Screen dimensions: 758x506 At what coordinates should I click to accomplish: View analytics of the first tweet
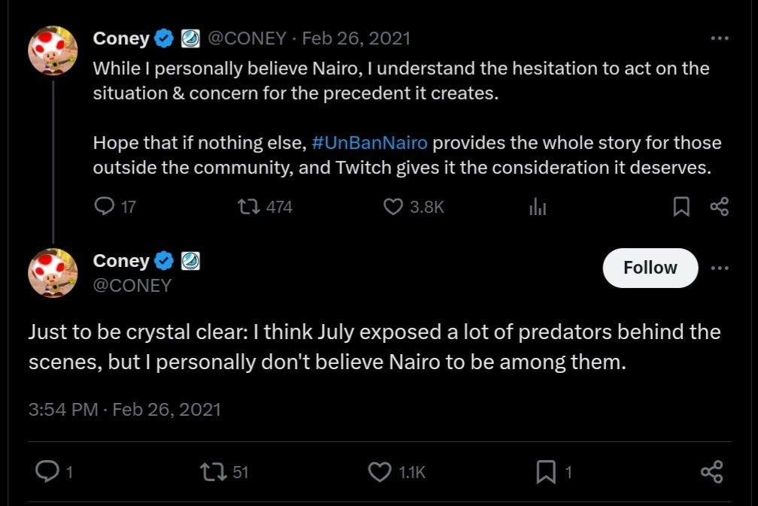(x=537, y=207)
